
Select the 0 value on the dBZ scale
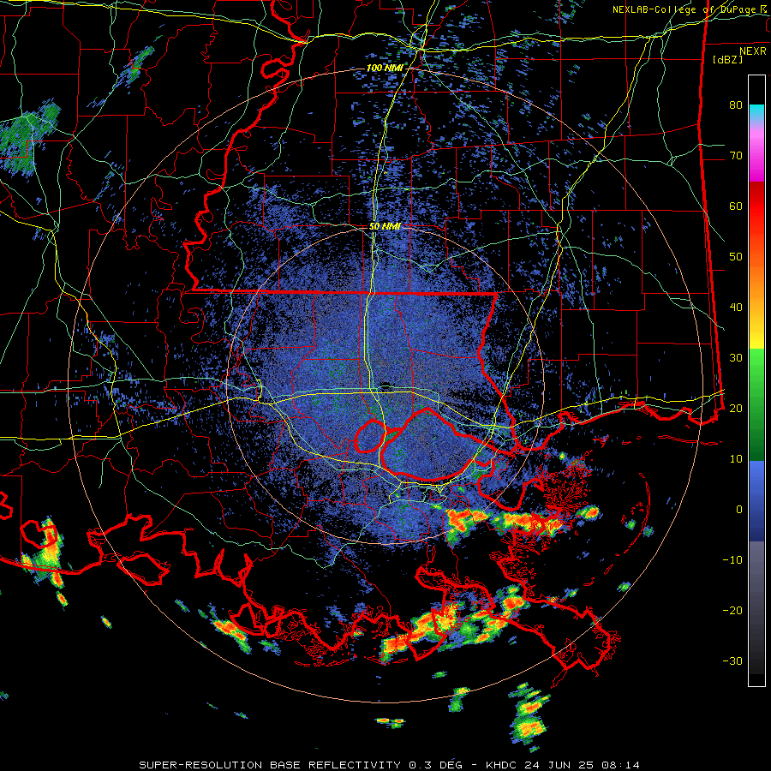pyautogui.click(x=739, y=510)
